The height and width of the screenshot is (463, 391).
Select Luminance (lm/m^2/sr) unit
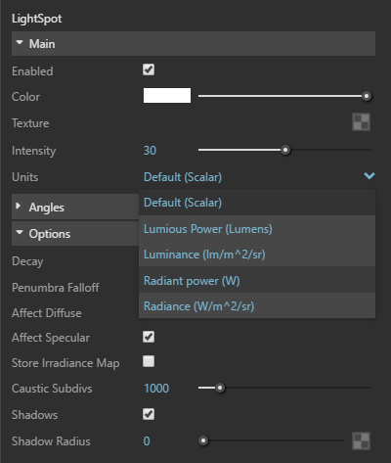click(x=257, y=255)
